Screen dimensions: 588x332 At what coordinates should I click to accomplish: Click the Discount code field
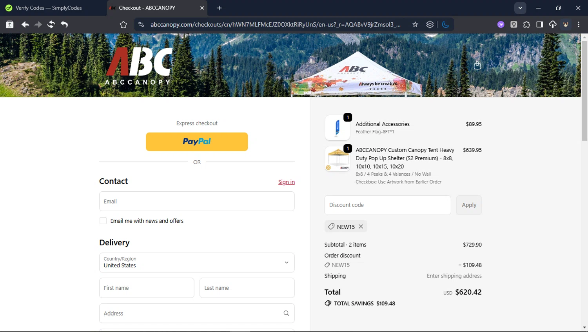[x=388, y=205]
